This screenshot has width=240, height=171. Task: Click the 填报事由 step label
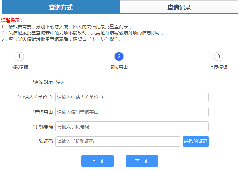tap(119, 67)
